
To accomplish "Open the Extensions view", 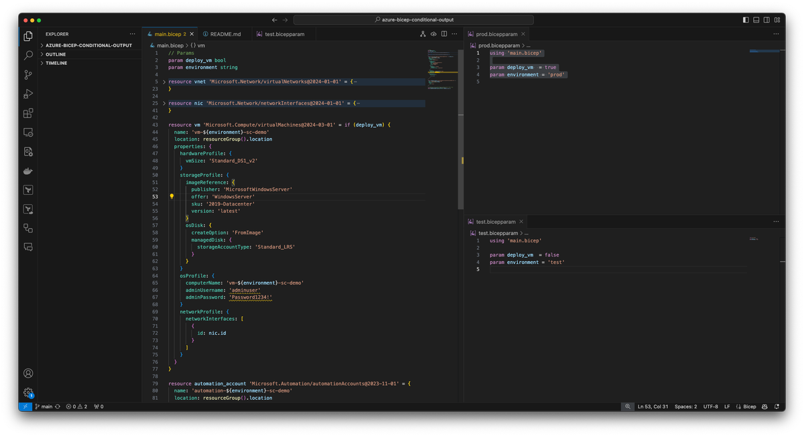I will tap(28, 114).
